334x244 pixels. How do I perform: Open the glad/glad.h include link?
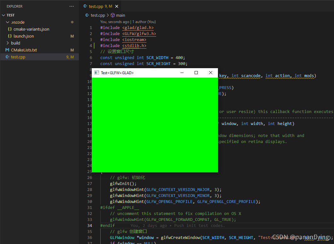point(138,28)
